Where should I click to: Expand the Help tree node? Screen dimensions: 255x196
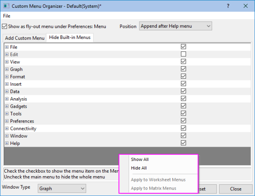tap(6, 143)
